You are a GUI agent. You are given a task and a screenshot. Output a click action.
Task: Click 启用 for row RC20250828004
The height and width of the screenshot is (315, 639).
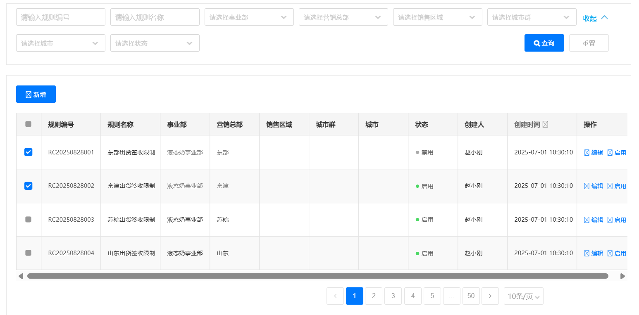tap(616, 253)
